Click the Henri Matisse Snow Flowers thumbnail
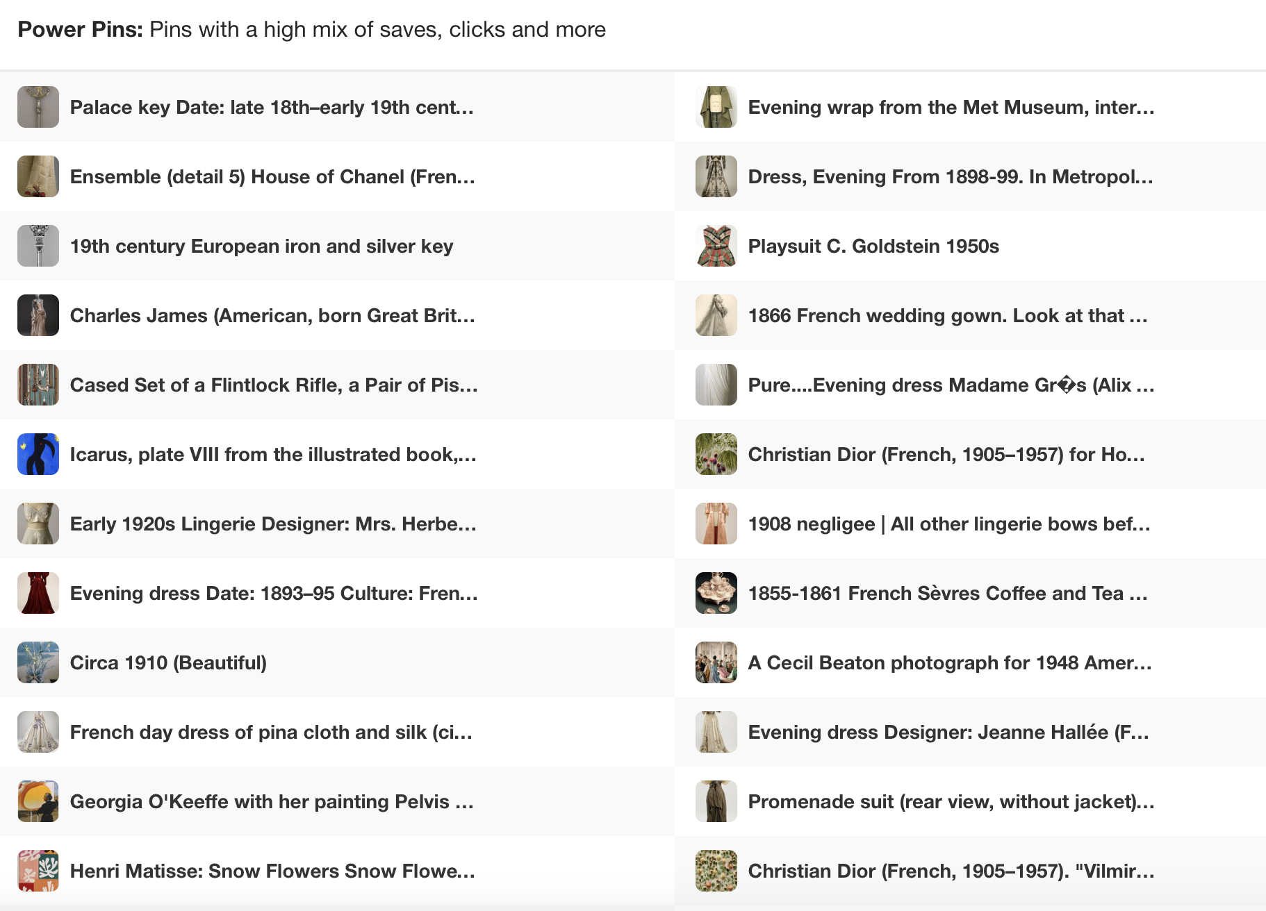 point(38,871)
